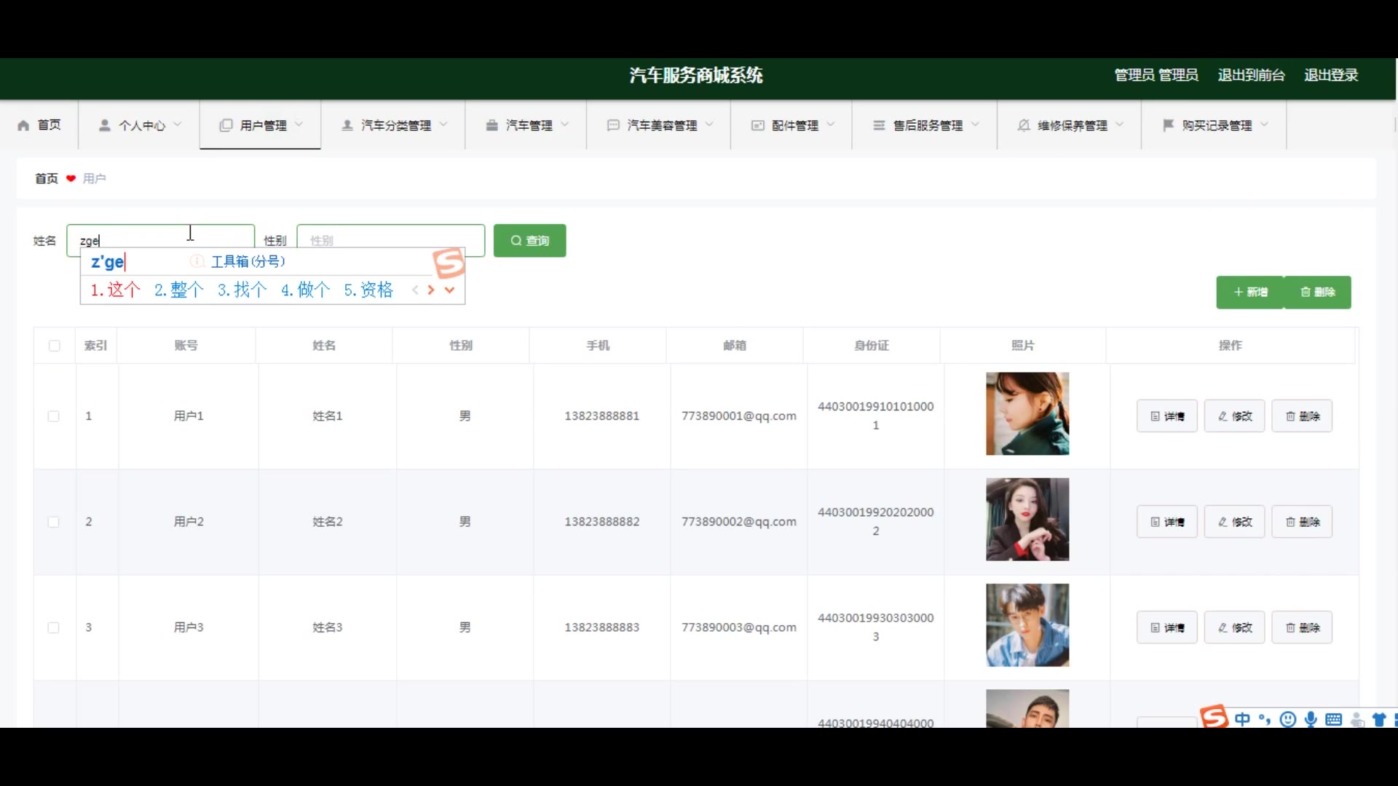This screenshot has width=1398, height=786.
Task: Open IME 工具箱(分号) link
Action: click(x=248, y=261)
